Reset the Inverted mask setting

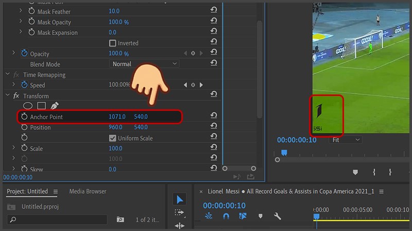pyautogui.click(x=214, y=42)
